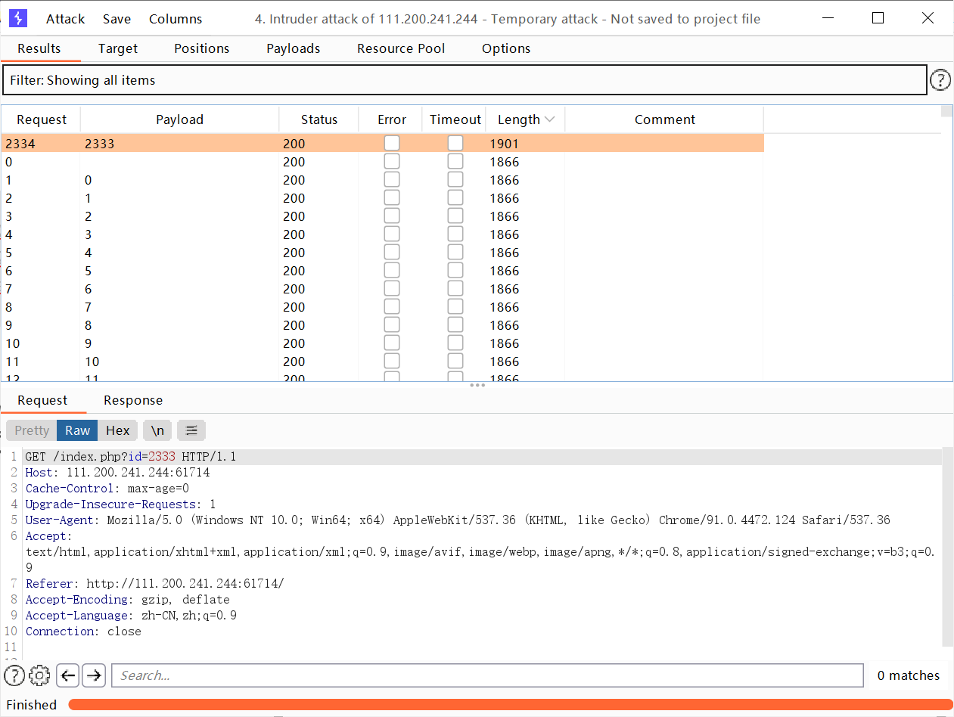Open the Attack menu
Screen dimensions: 954x717
[x=66, y=19]
